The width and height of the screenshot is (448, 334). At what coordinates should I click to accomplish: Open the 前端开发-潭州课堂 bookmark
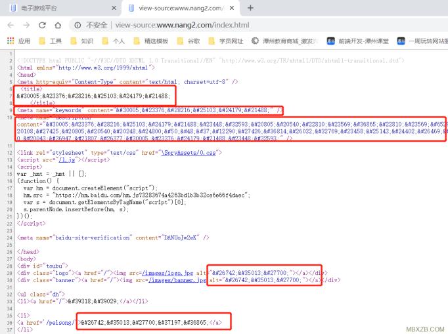pyautogui.click(x=358, y=41)
